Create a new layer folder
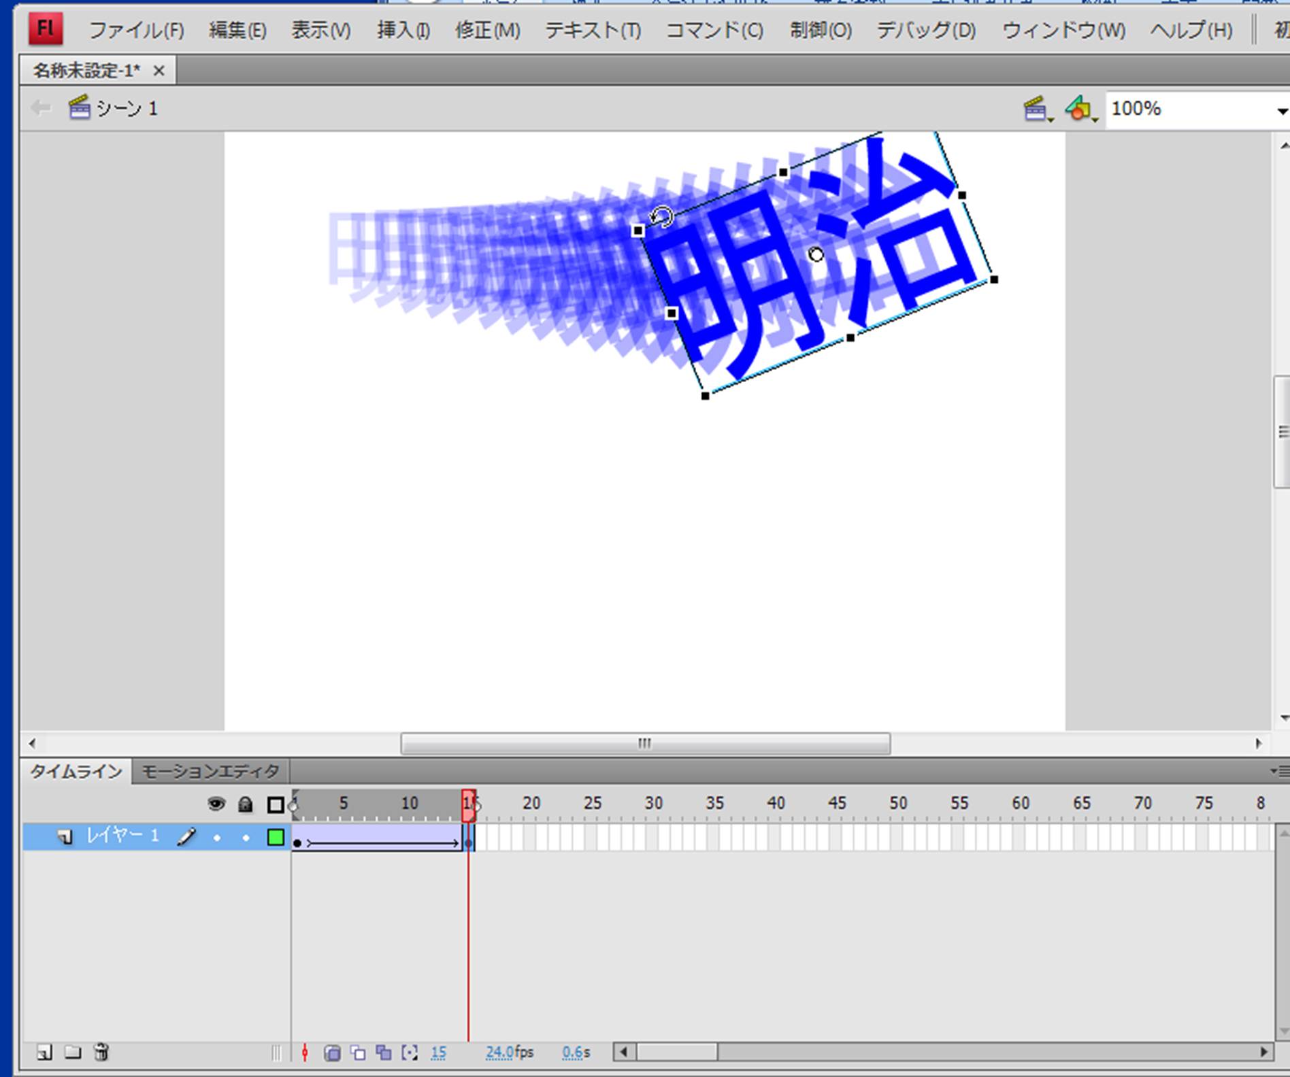This screenshot has width=1290, height=1077. click(73, 1053)
